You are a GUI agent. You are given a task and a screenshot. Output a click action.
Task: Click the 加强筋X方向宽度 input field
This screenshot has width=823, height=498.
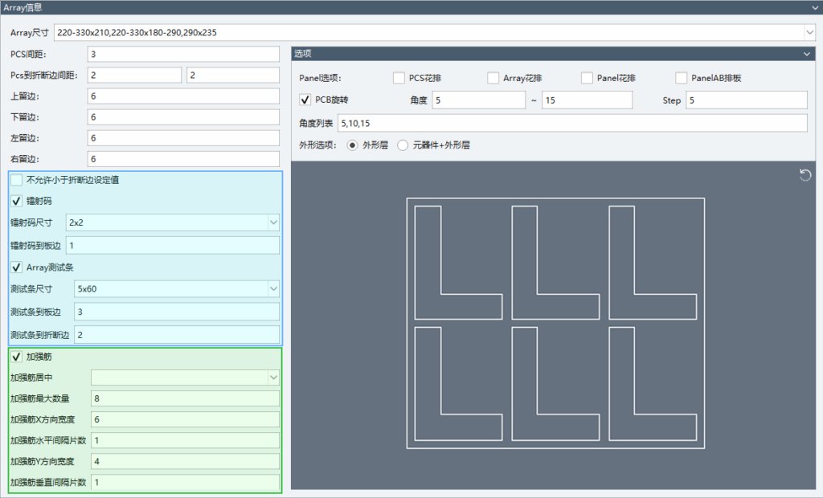[186, 419]
